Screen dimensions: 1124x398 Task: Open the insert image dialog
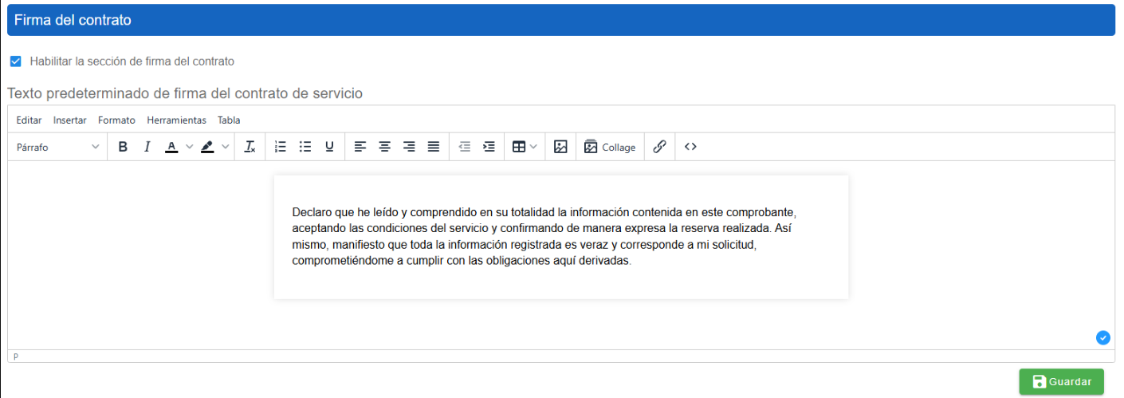(560, 147)
